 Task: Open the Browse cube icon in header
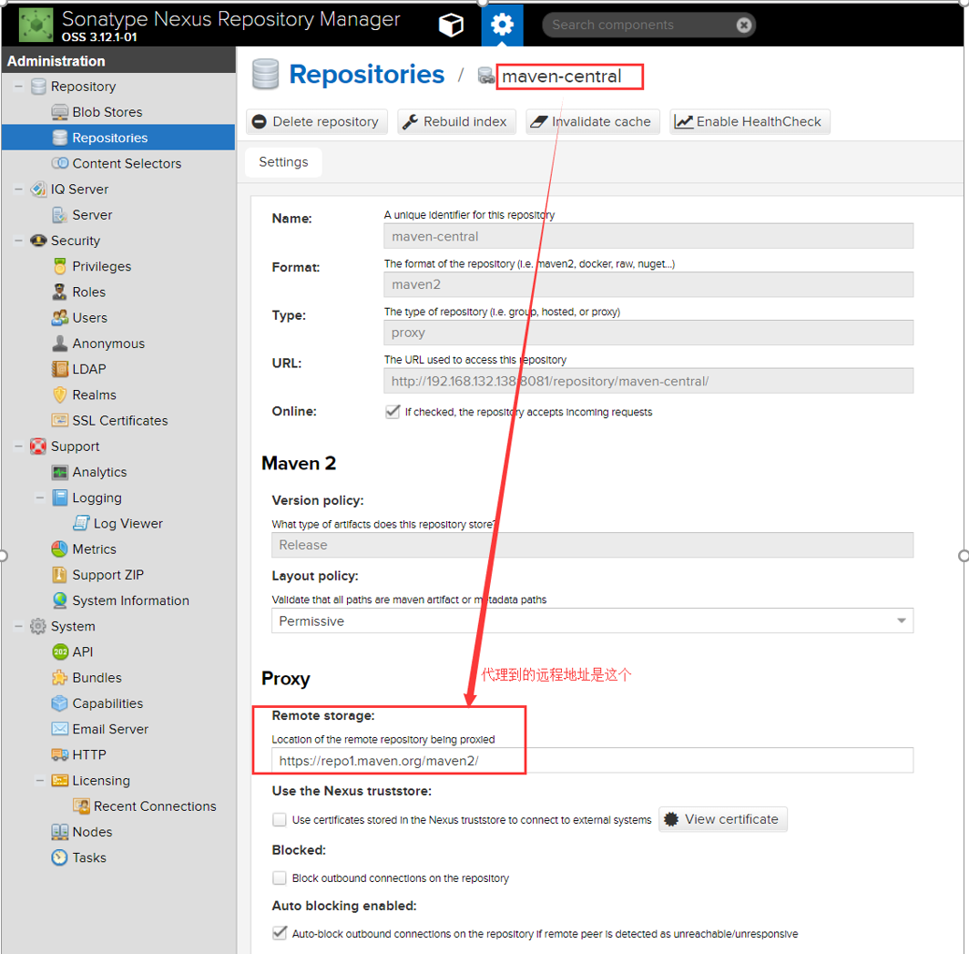click(x=451, y=26)
